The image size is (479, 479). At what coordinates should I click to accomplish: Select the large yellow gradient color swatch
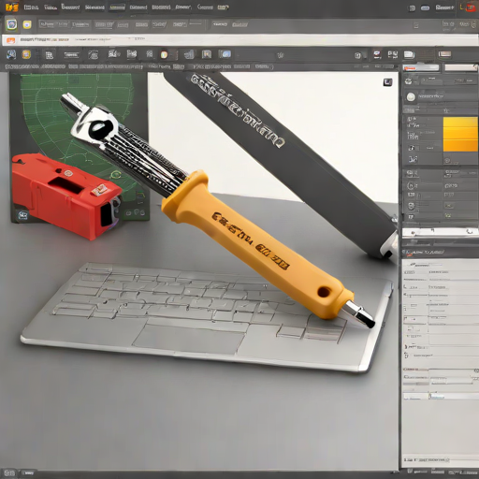tap(460, 135)
